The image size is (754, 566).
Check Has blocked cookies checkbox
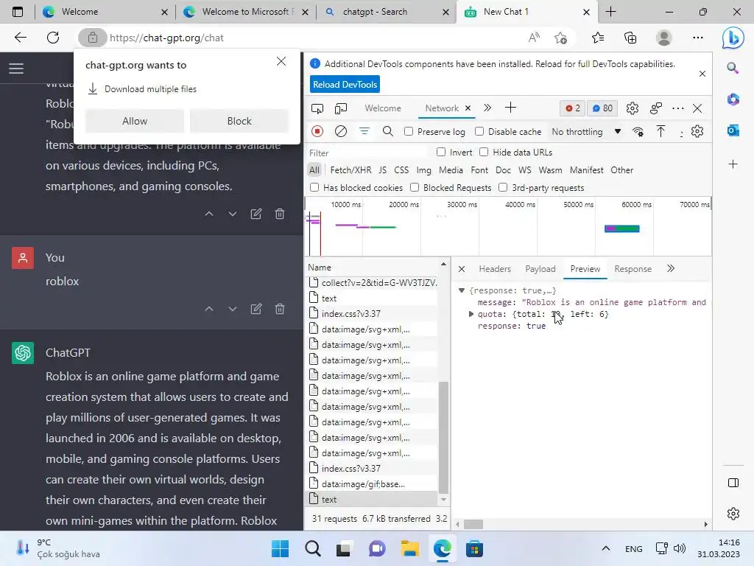[314, 187]
